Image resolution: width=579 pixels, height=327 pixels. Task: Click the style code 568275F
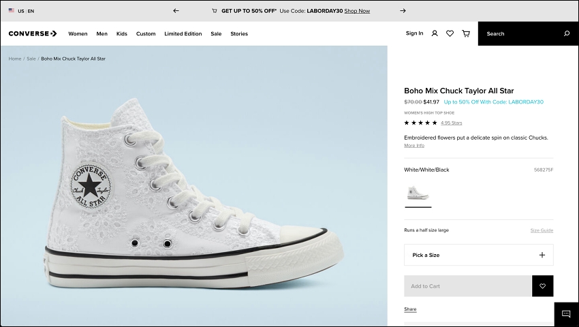tap(544, 170)
